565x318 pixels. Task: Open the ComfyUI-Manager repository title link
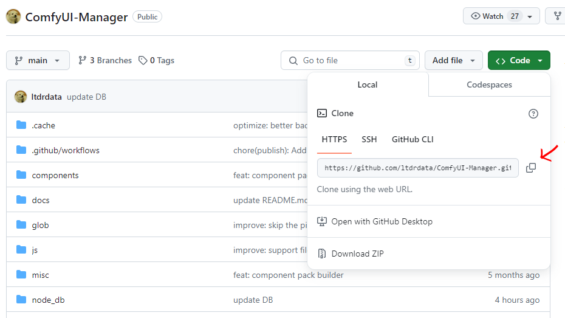[77, 17]
